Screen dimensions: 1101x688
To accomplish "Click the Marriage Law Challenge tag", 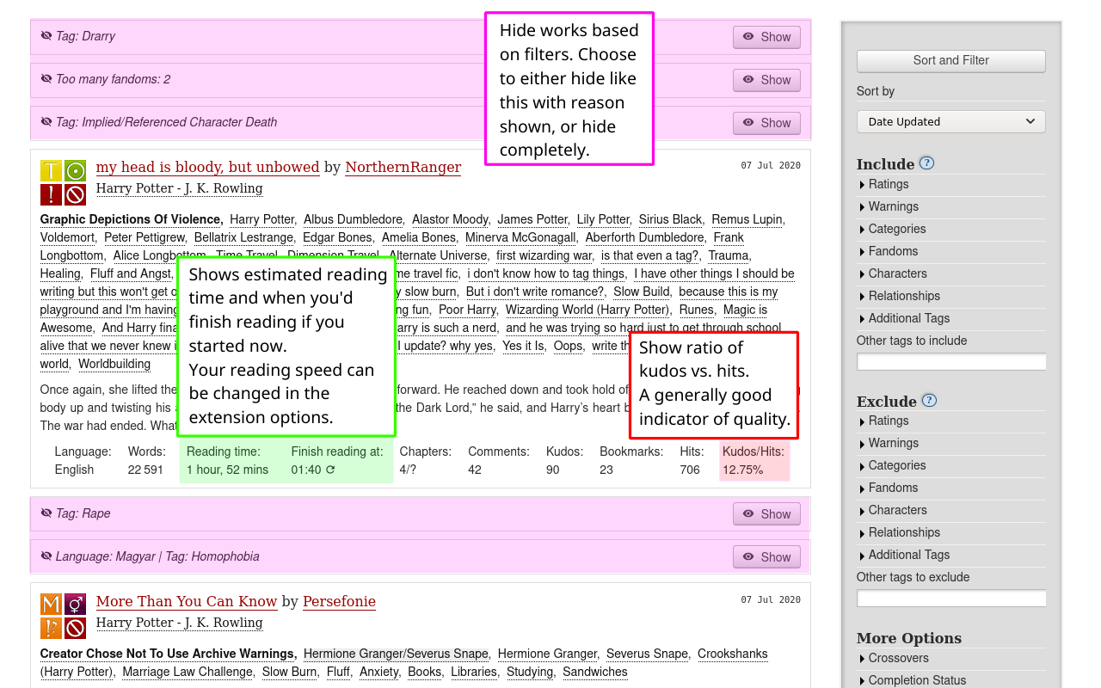I will point(188,672).
